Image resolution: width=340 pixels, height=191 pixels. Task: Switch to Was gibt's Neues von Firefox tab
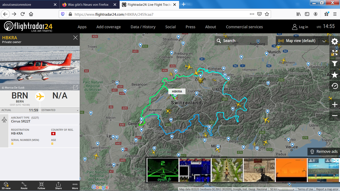(88, 5)
